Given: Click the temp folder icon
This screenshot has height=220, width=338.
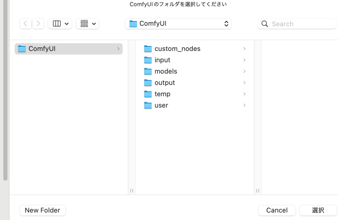Looking at the screenshot, I should tap(148, 94).
